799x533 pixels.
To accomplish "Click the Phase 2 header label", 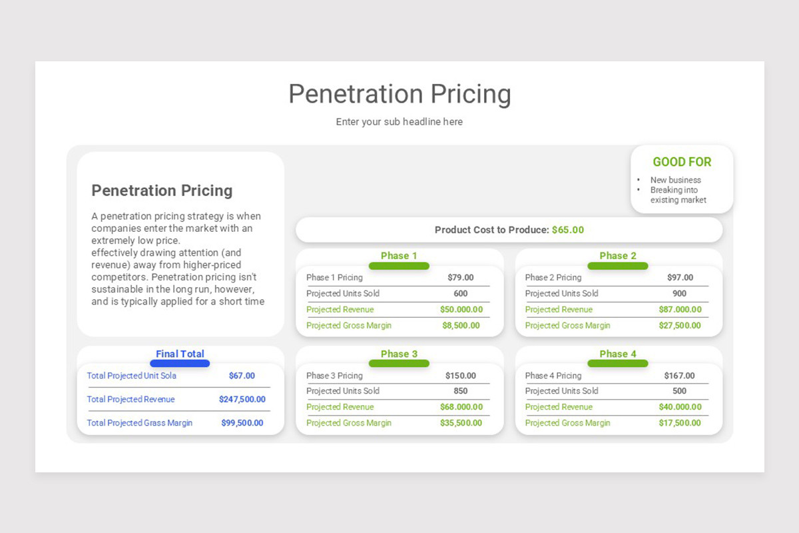I will click(x=618, y=256).
